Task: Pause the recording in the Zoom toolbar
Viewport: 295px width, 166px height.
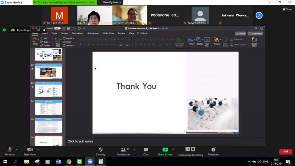Action: (188, 149)
